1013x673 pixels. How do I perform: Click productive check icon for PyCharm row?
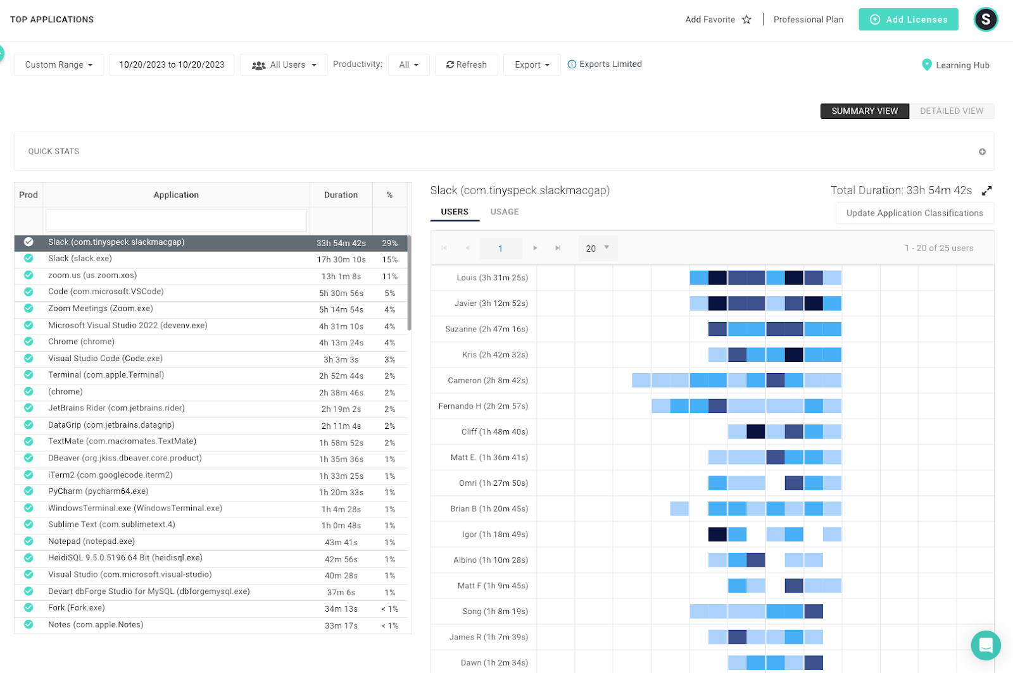click(28, 491)
